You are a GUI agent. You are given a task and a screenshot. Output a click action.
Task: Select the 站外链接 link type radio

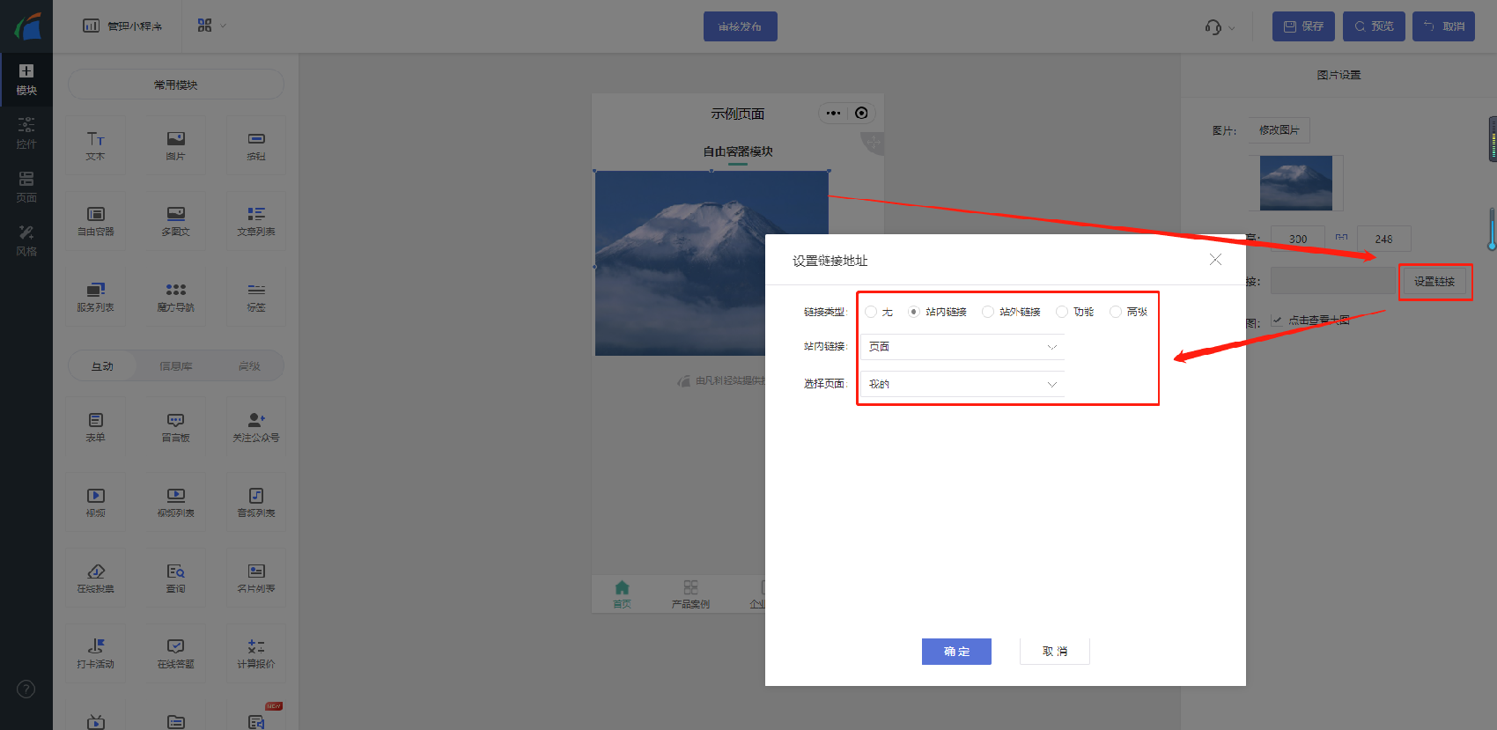pos(988,312)
